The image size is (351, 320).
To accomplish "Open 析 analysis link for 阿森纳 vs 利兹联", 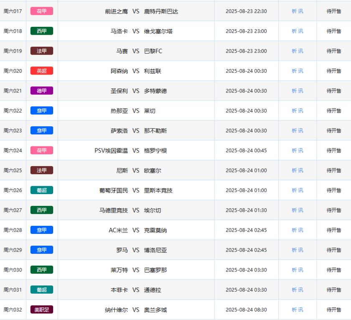I will 294,71.
